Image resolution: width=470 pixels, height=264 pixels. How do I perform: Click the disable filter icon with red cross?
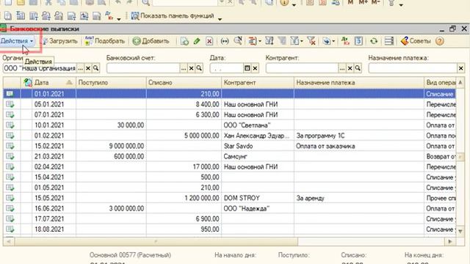click(311, 41)
